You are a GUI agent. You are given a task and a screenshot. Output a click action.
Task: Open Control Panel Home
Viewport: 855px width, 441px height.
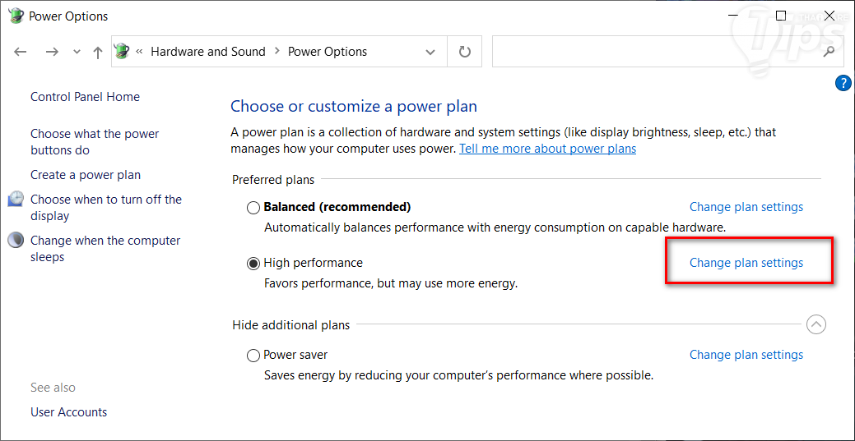85,97
